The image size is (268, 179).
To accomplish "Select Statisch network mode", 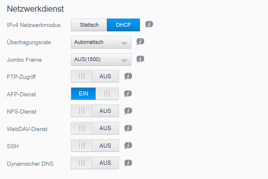I will point(89,25).
